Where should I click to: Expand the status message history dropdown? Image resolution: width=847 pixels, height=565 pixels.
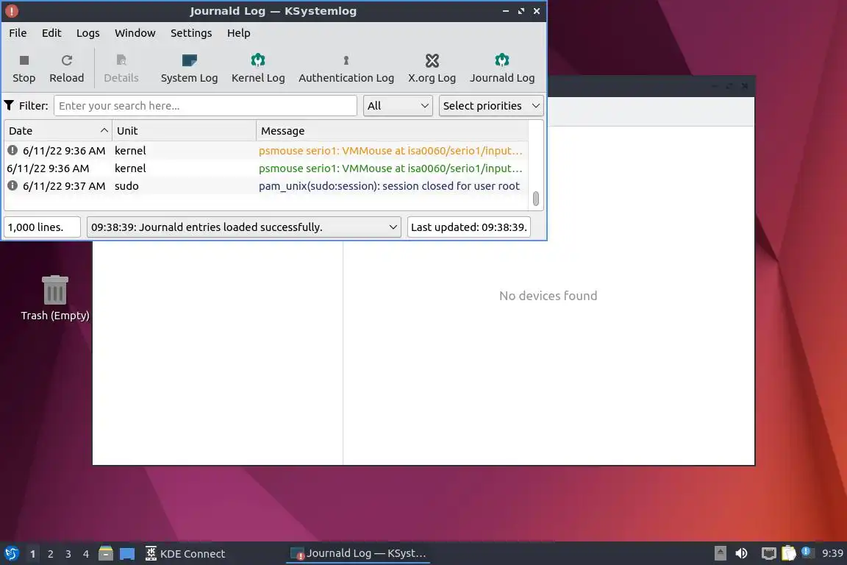(x=243, y=227)
